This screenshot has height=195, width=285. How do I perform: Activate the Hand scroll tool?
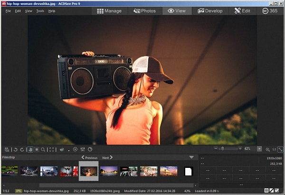coord(30,149)
